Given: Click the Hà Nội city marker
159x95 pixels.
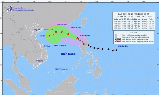Looking at the screenshot, I should tap(36, 30).
